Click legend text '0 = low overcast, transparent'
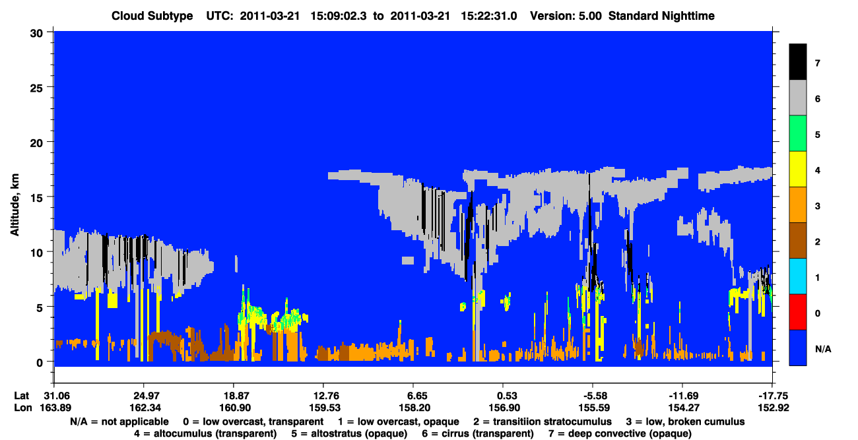The height and width of the screenshot is (440, 858). (x=253, y=422)
